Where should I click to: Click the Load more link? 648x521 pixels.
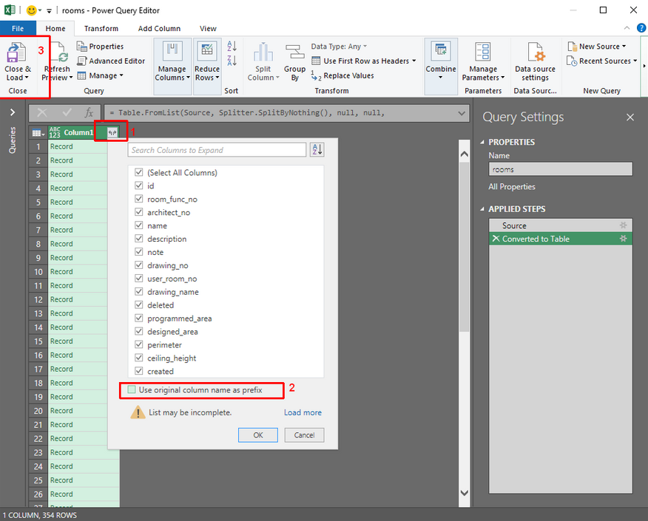point(303,412)
